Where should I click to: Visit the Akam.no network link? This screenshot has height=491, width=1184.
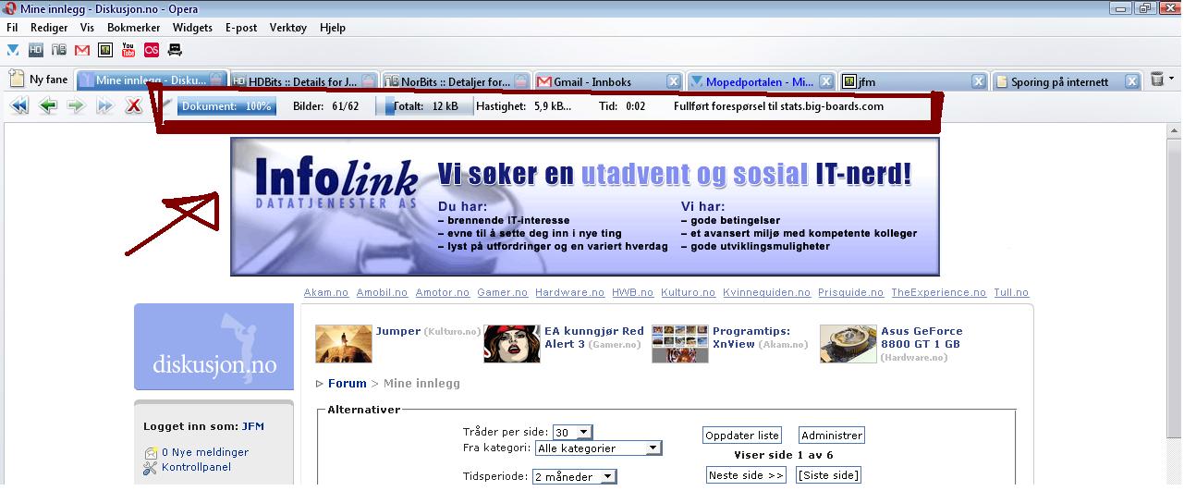tap(326, 292)
